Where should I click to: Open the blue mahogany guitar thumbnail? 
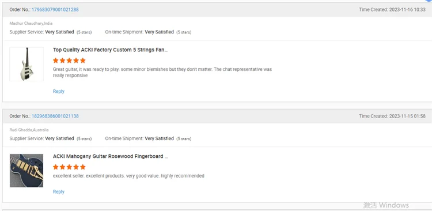click(26, 171)
